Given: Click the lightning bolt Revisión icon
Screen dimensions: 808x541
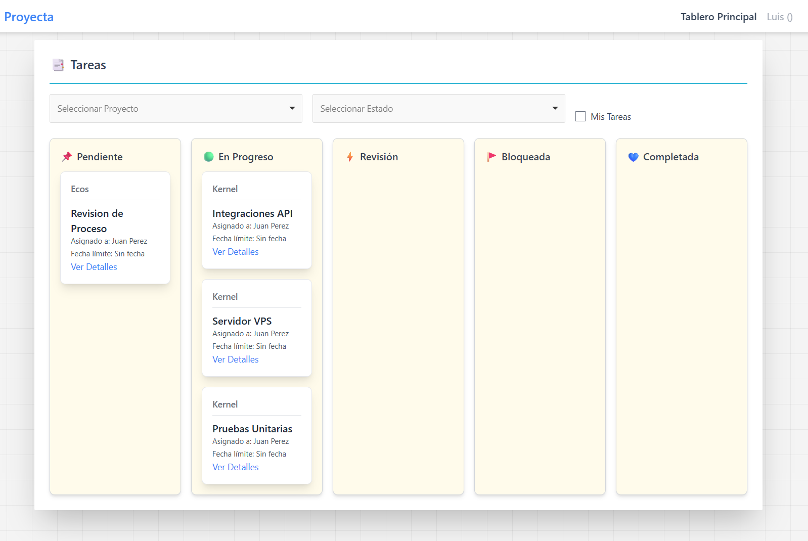Looking at the screenshot, I should tap(350, 157).
